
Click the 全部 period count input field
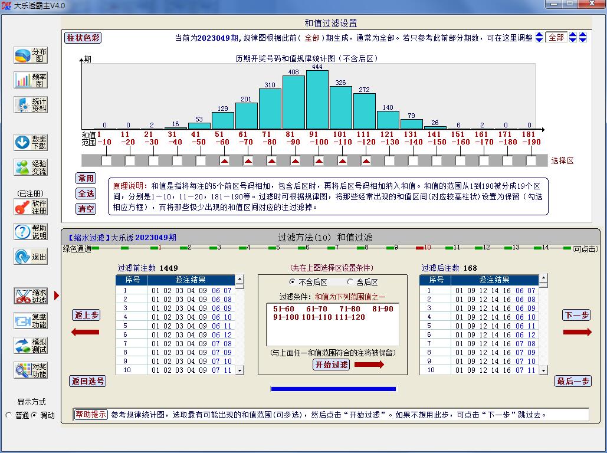point(556,38)
